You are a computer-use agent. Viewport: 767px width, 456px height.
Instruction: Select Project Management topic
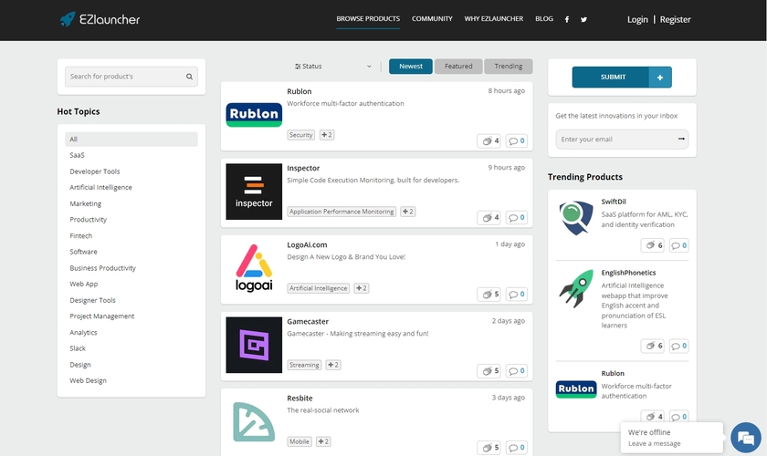point(101,316)
